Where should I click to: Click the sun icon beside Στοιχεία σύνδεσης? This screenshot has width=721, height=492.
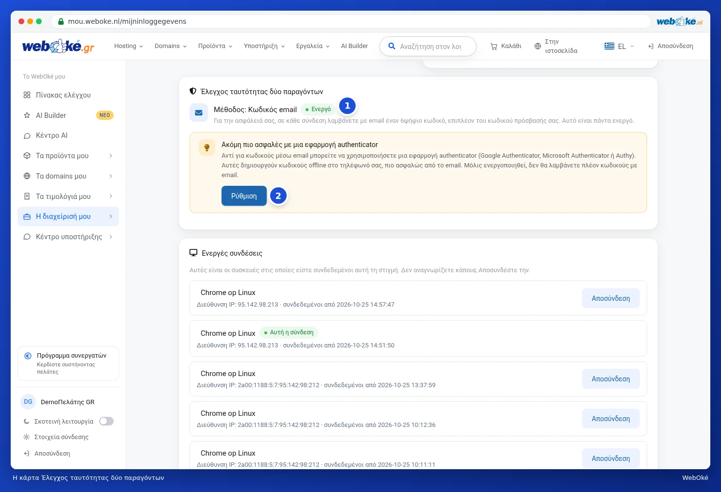(26, 437)
